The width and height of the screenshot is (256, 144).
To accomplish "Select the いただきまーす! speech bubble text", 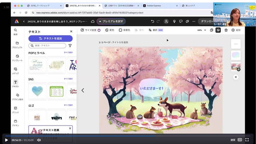I will (152, 88).
